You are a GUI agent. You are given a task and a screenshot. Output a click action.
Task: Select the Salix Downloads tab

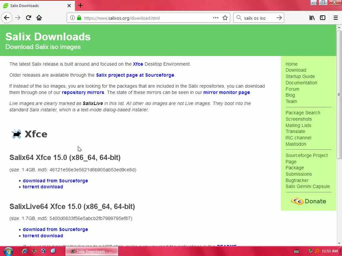37,6
